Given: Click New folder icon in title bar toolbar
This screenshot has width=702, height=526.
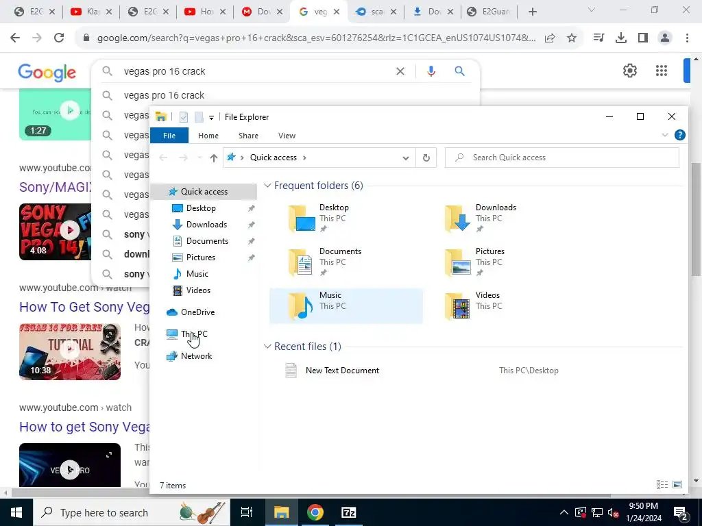Looking at the screenshot, I should [199, 117].
